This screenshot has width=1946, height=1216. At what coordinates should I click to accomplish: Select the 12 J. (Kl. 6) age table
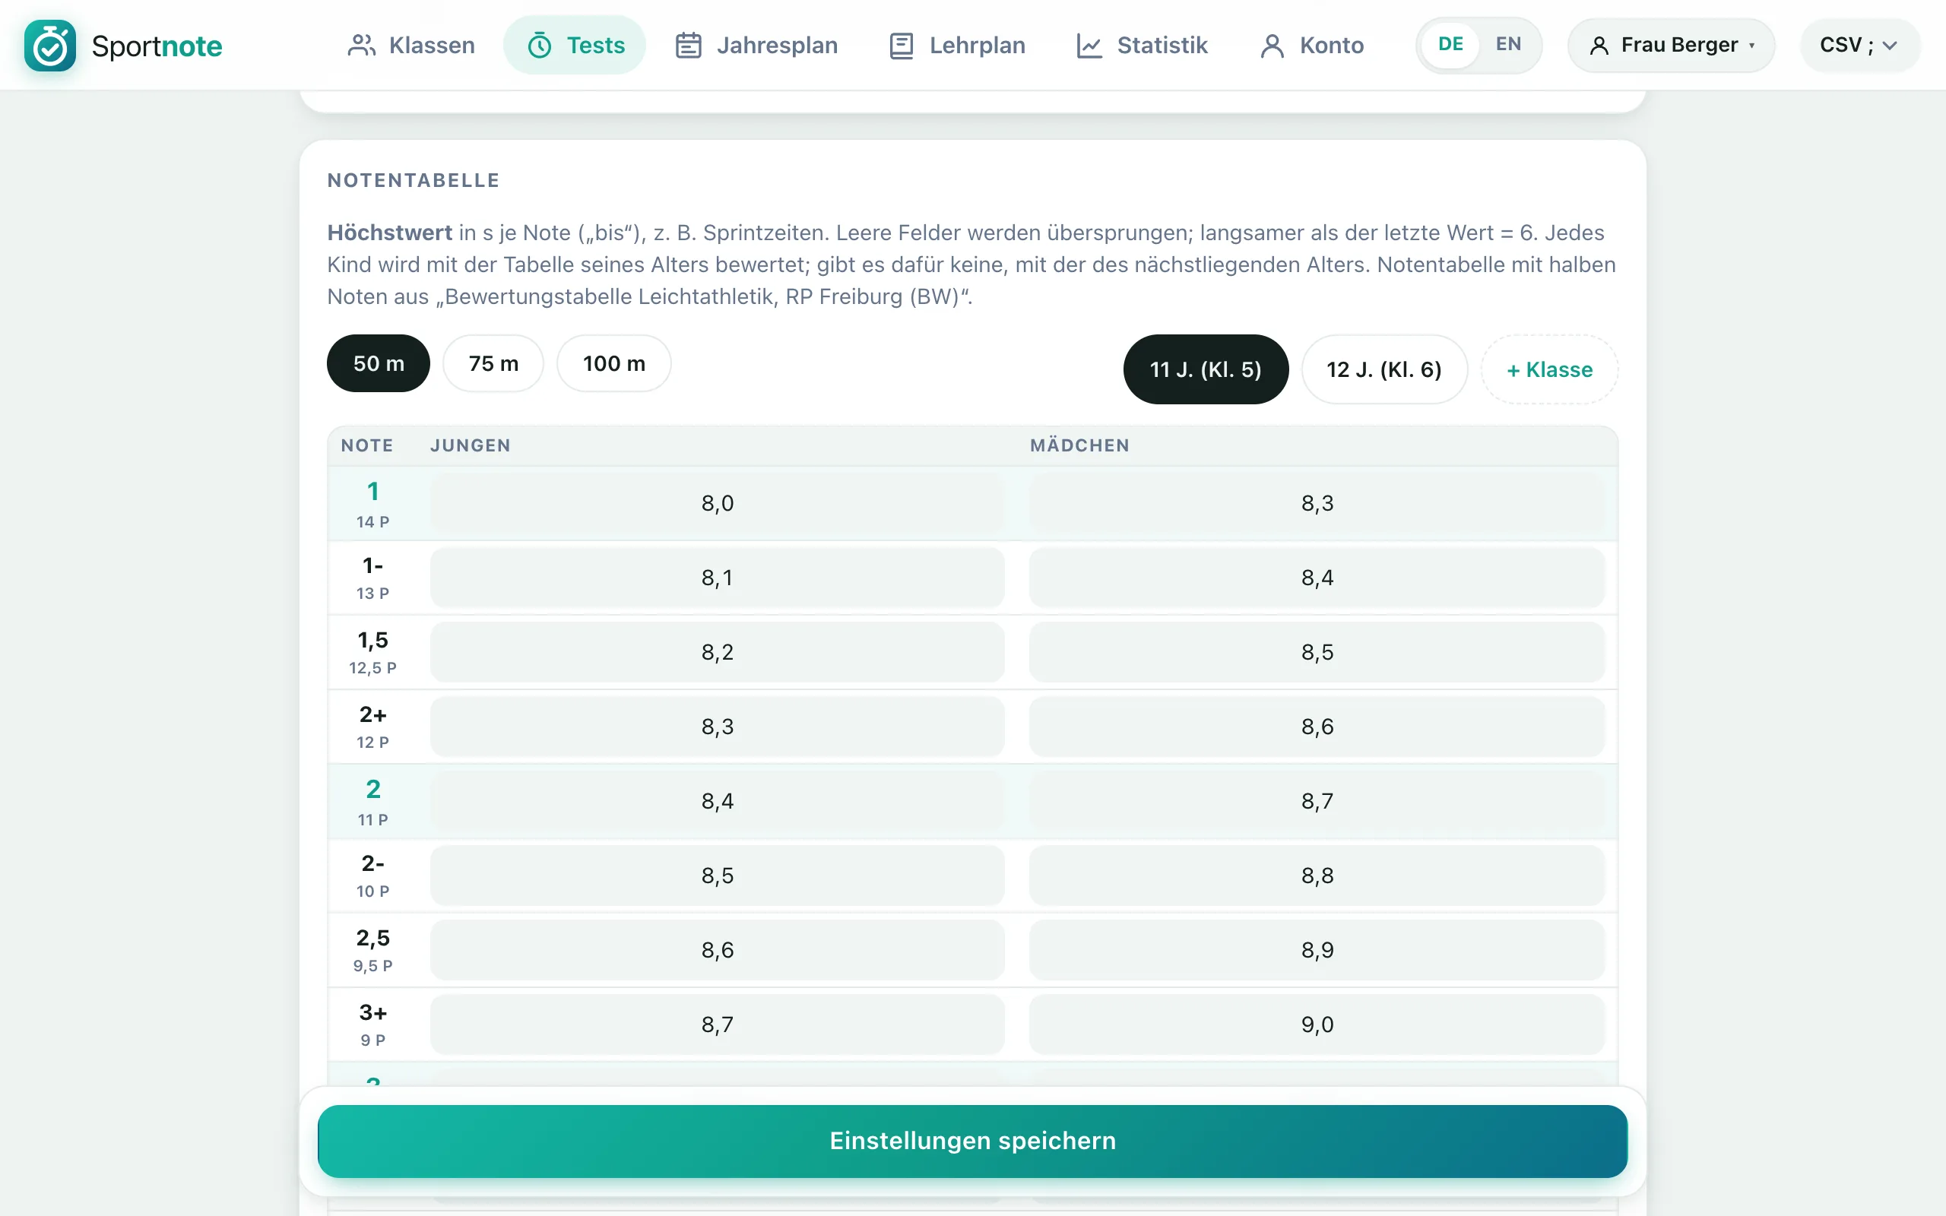coord(1384,369)
